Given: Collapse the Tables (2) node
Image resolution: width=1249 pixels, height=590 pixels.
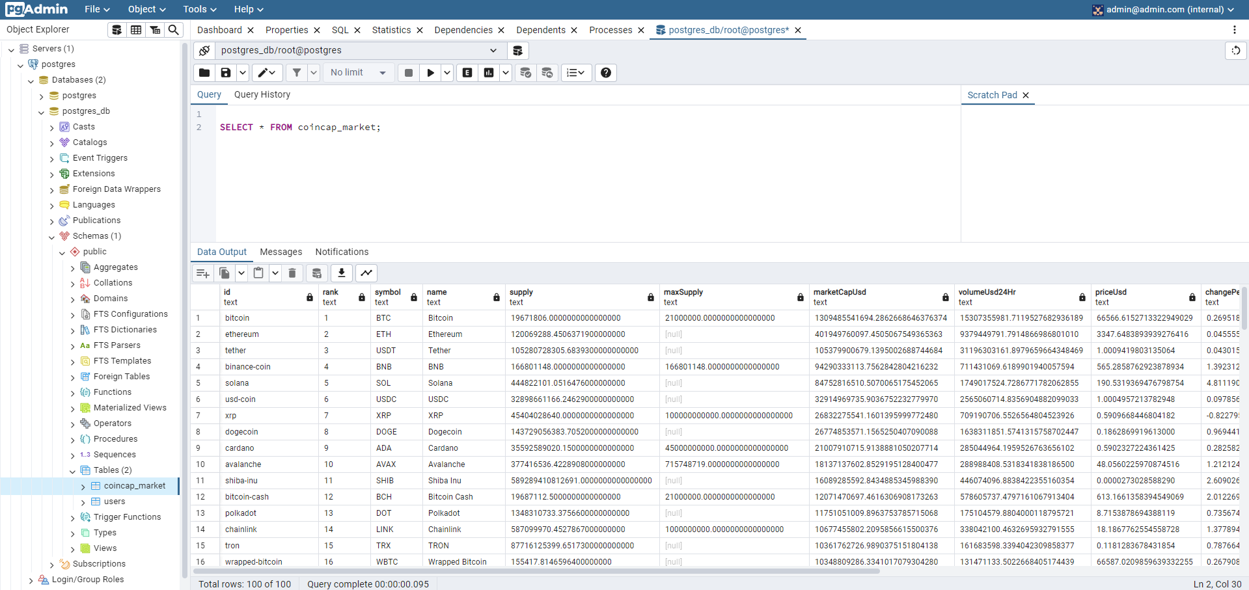Looking at the screenshot, I should point(73,471).
